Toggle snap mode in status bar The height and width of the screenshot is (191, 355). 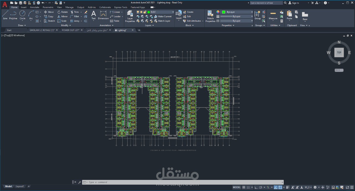[x=248, y=187]
